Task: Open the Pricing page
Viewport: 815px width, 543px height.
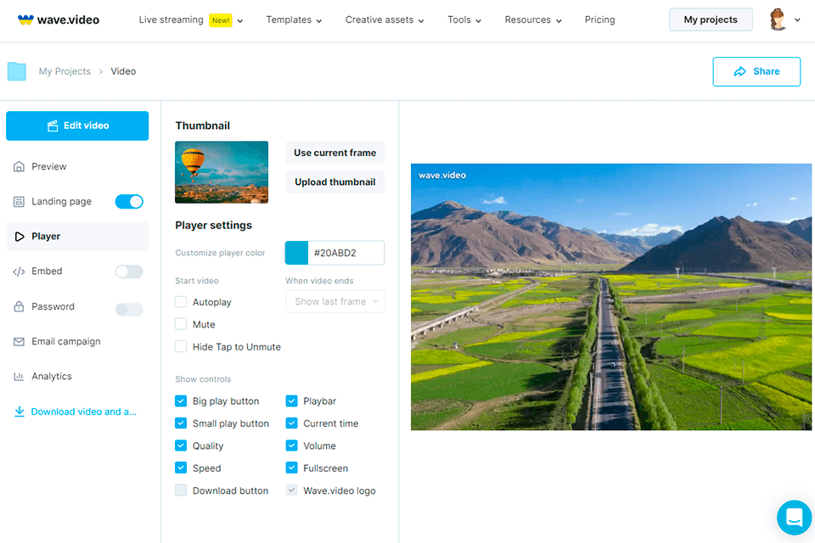Action: pyautogui.click(x=600, y=20)
